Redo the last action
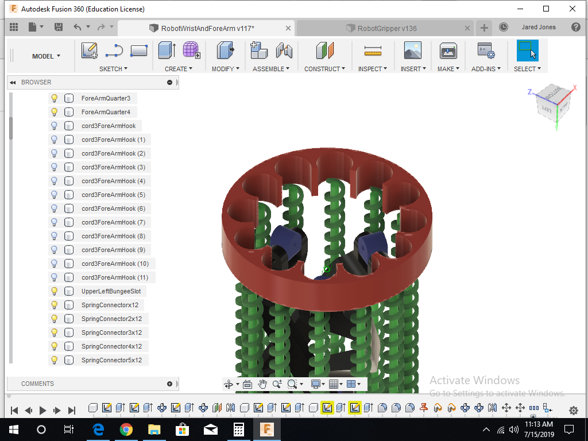The height and width of the screenshot is (441, 588). (101, 27)
